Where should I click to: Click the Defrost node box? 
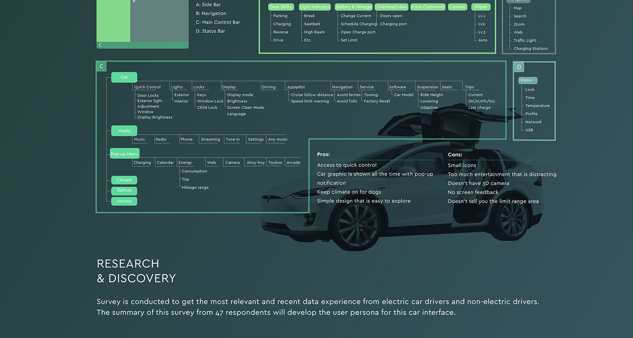[124, 190]
